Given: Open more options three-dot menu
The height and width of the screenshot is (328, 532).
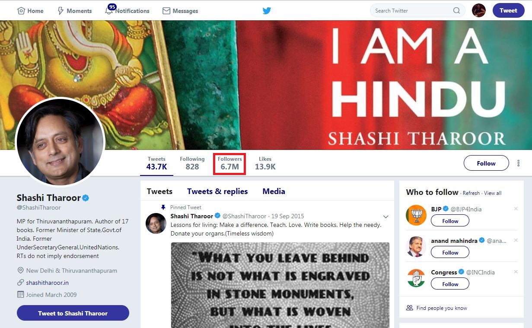Looking at the screenshot, I should click(518, 163).
